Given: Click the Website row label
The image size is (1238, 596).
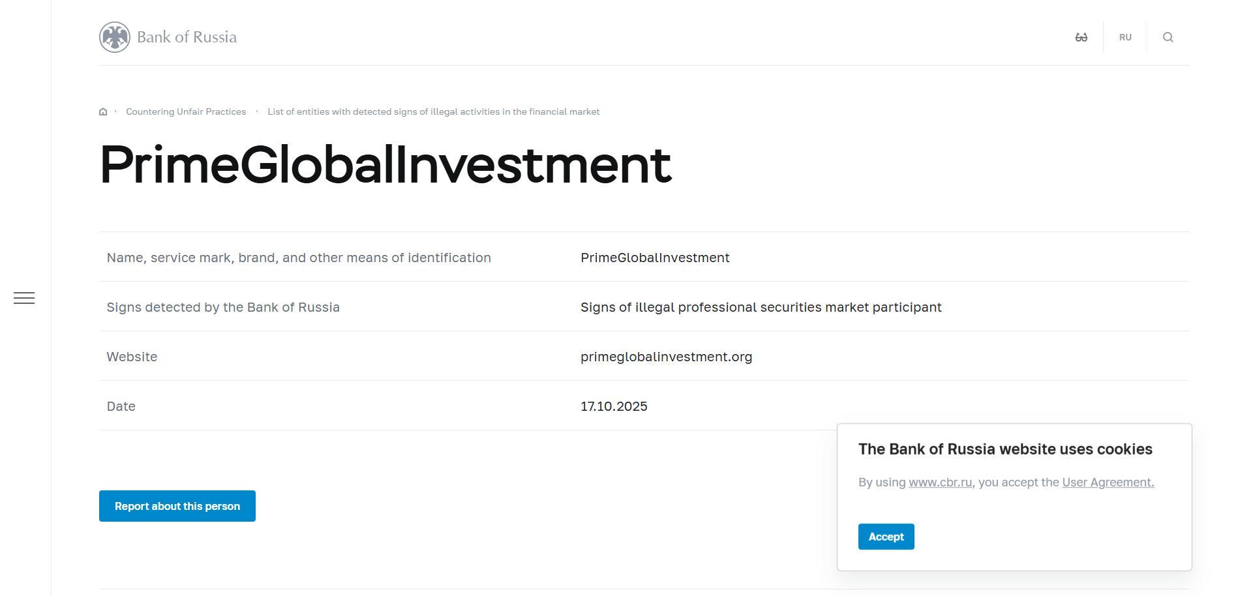Looking at the screenshot, I should (x=132, y=357).
